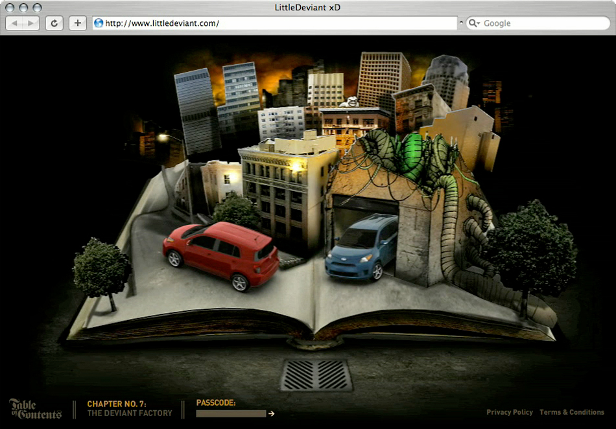Click the red car on the street
Viewport: 616px width, 429px height.
tap(220, 253)
